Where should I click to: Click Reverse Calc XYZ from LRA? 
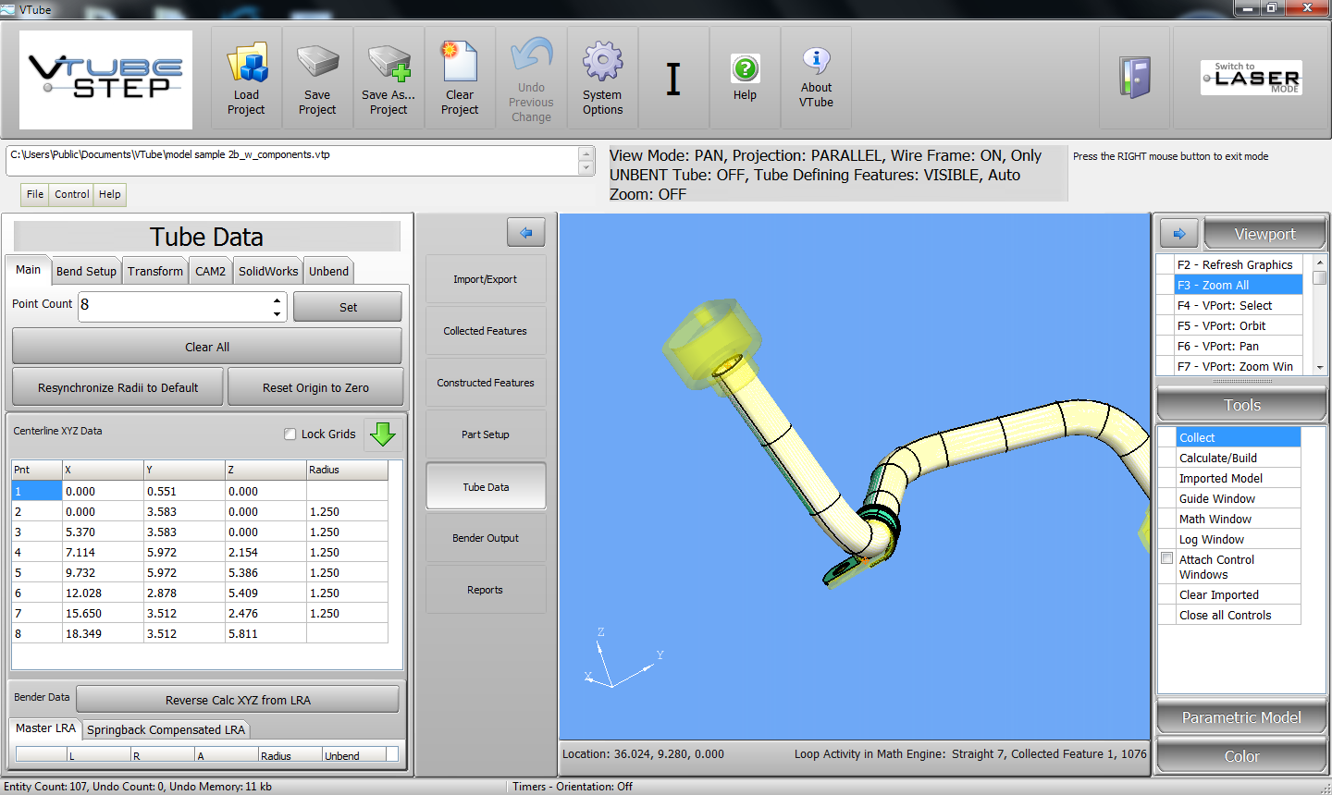coord(238,700)
